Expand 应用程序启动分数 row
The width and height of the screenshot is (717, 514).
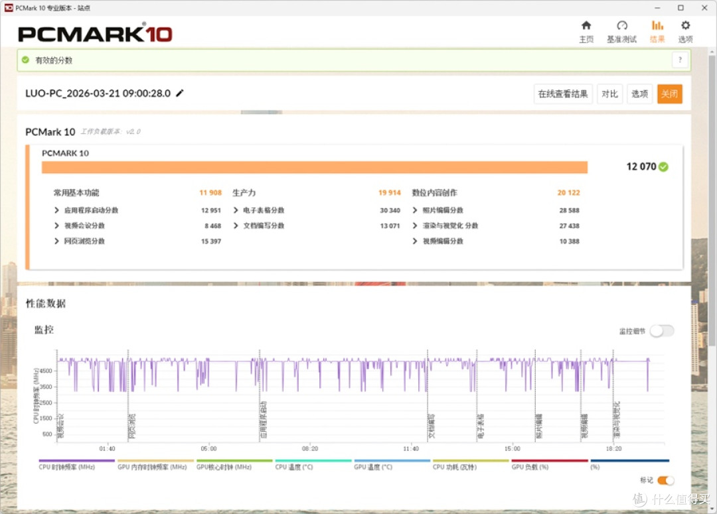point(56,210)
